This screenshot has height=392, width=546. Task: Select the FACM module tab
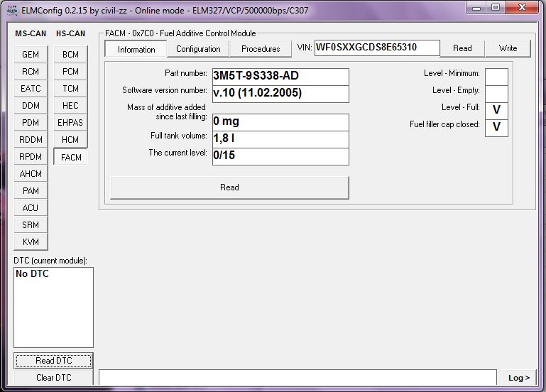tap(71, 157)
